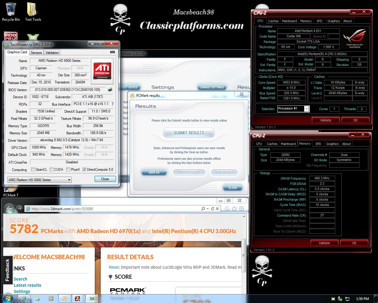
Task: Open the Latest results link
Action: tap(27, 285)
